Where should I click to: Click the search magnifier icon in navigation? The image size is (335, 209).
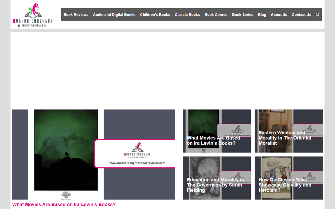point(318,15)
